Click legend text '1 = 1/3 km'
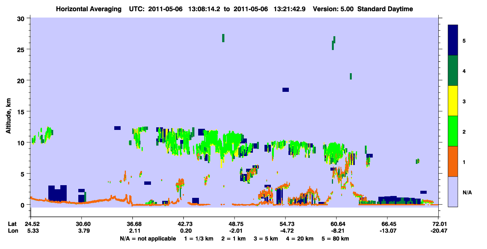 pyautogui.click(x=199, y=238)
